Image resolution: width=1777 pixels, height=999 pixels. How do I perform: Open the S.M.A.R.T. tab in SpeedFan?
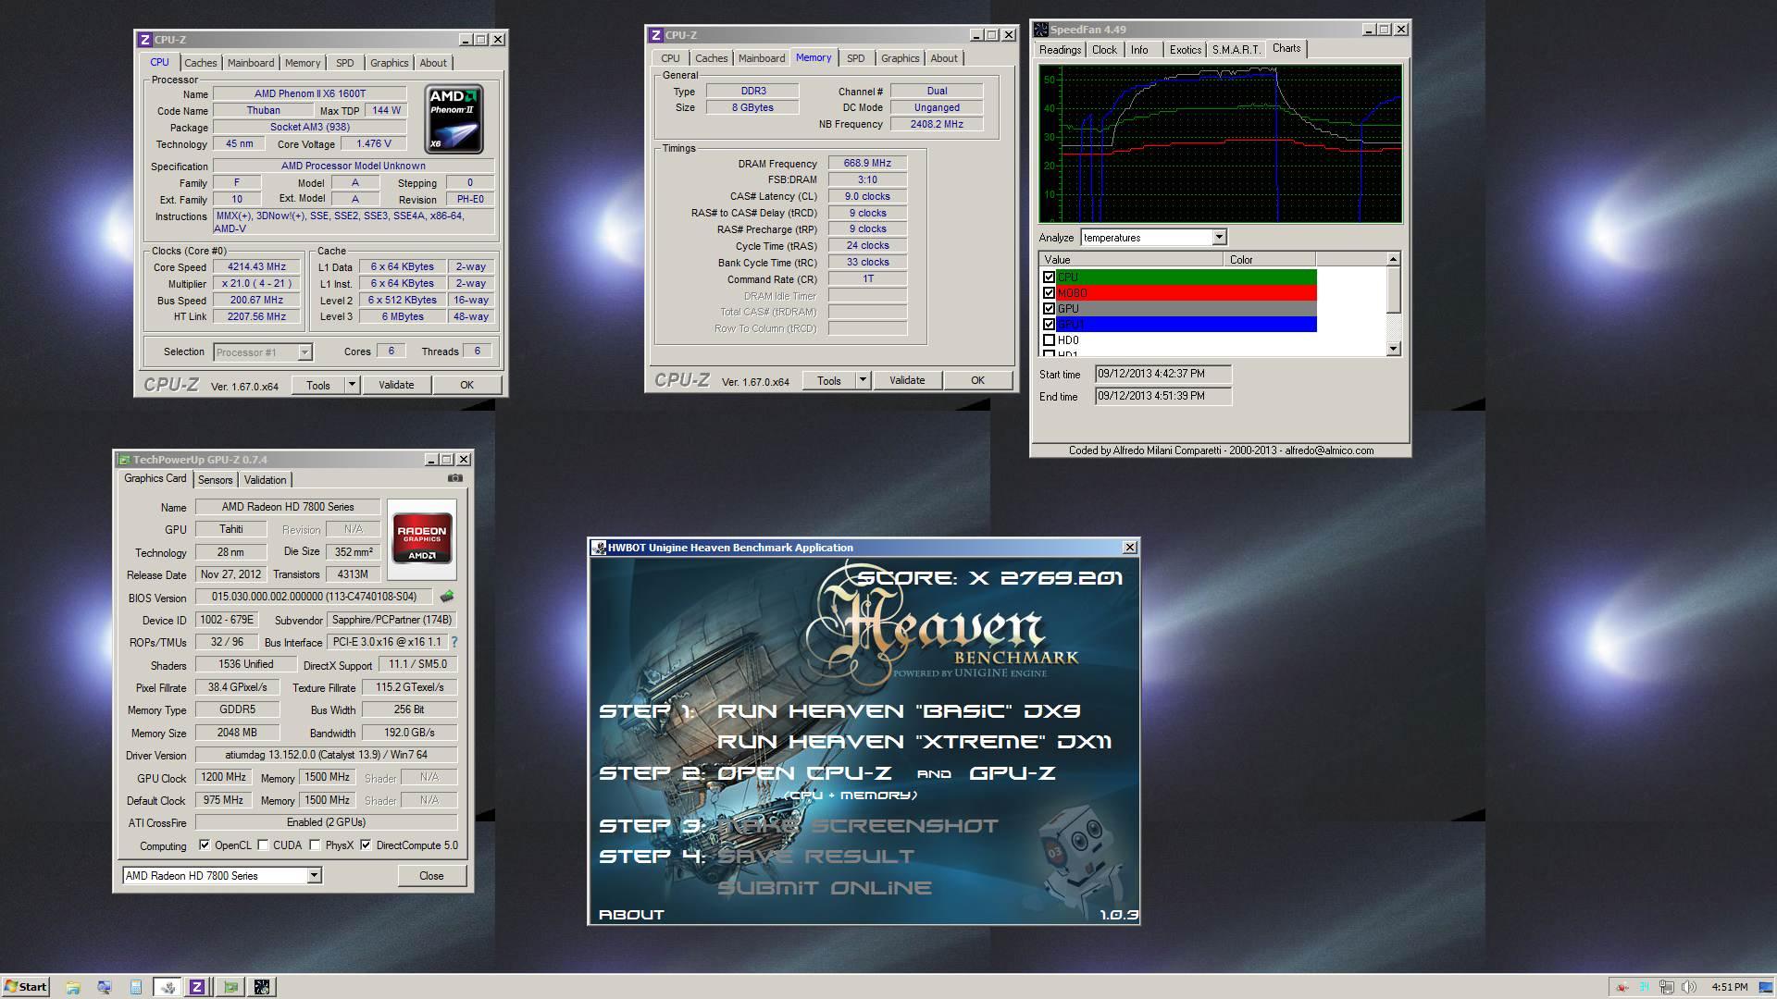coord(1236,50)
